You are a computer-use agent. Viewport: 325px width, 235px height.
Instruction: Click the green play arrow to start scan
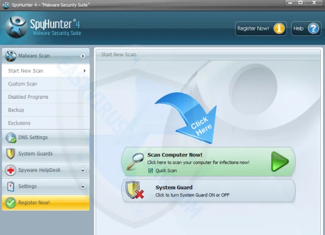(280, 162)
